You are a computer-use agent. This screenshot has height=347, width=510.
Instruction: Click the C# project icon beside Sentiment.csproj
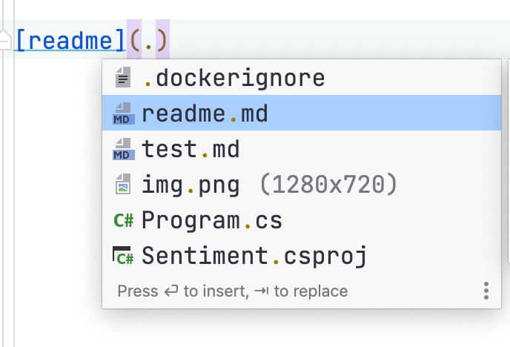coord(123,256)
